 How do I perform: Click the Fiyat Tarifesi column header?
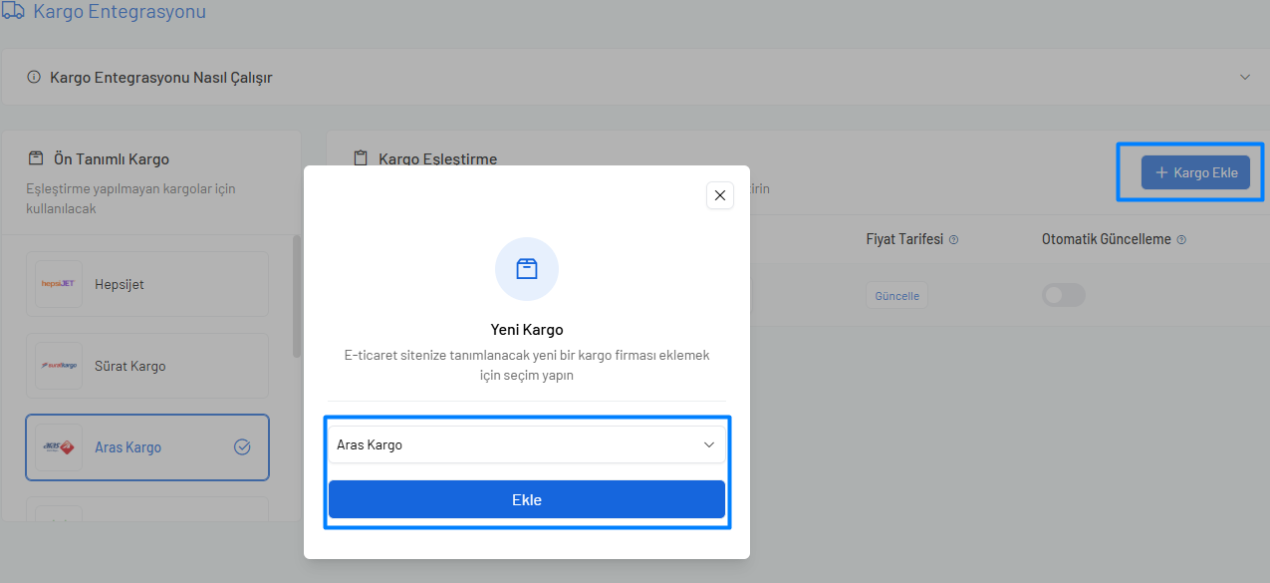tap(904, 239)
